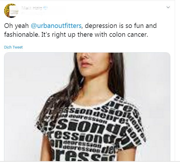The width and height of the screenshot is (180, 162).
Task: Open the @urbanoutfitters mention link
Action: click(x=56, y=26)
